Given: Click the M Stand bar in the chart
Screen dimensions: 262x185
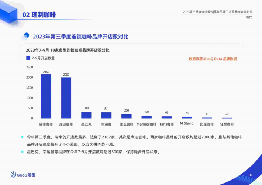Looking at the screenshot, I should [x=187, y=117].
